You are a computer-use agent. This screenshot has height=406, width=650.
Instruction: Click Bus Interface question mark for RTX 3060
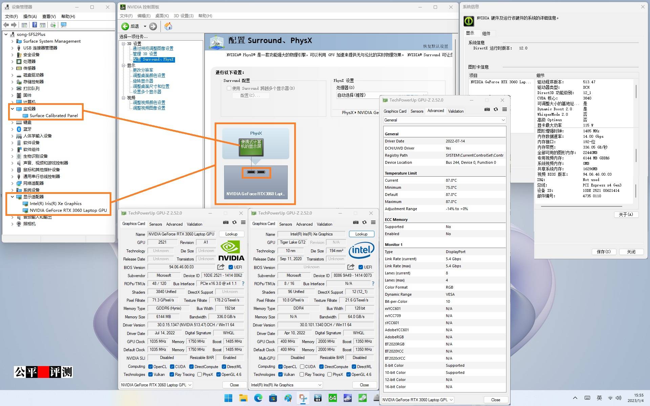[x=243, y=284]
